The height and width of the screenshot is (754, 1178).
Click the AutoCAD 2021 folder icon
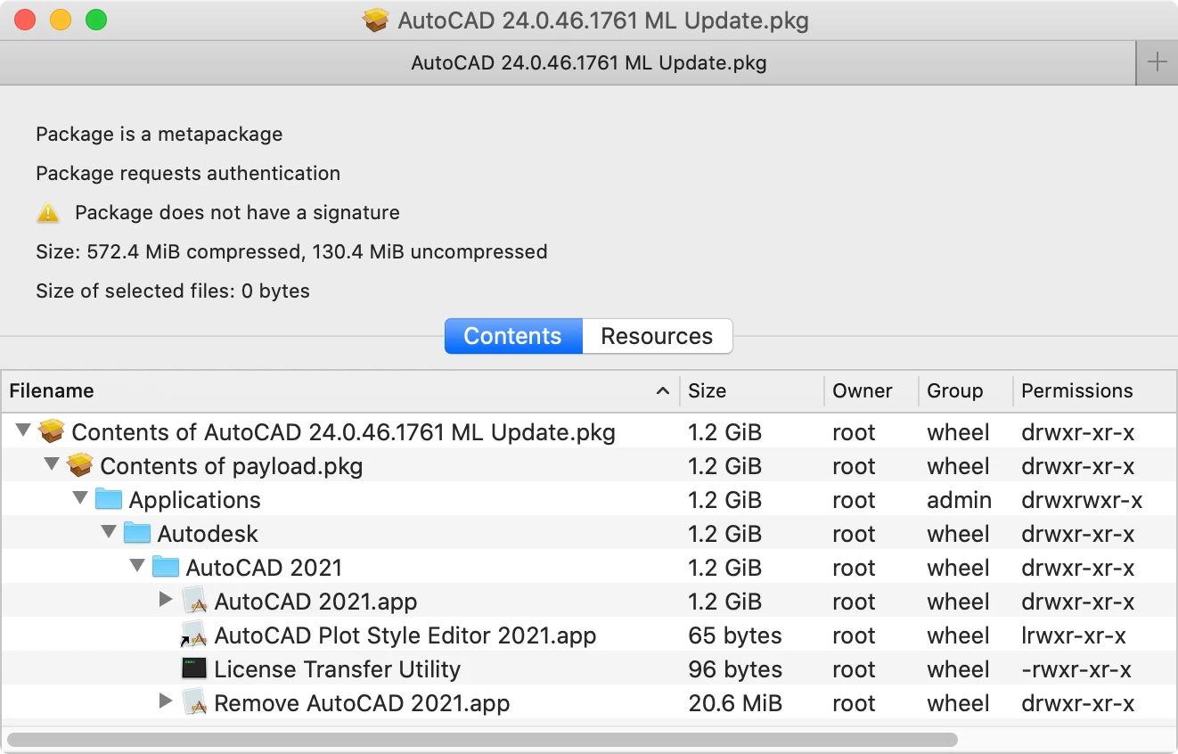coord(166,567)
